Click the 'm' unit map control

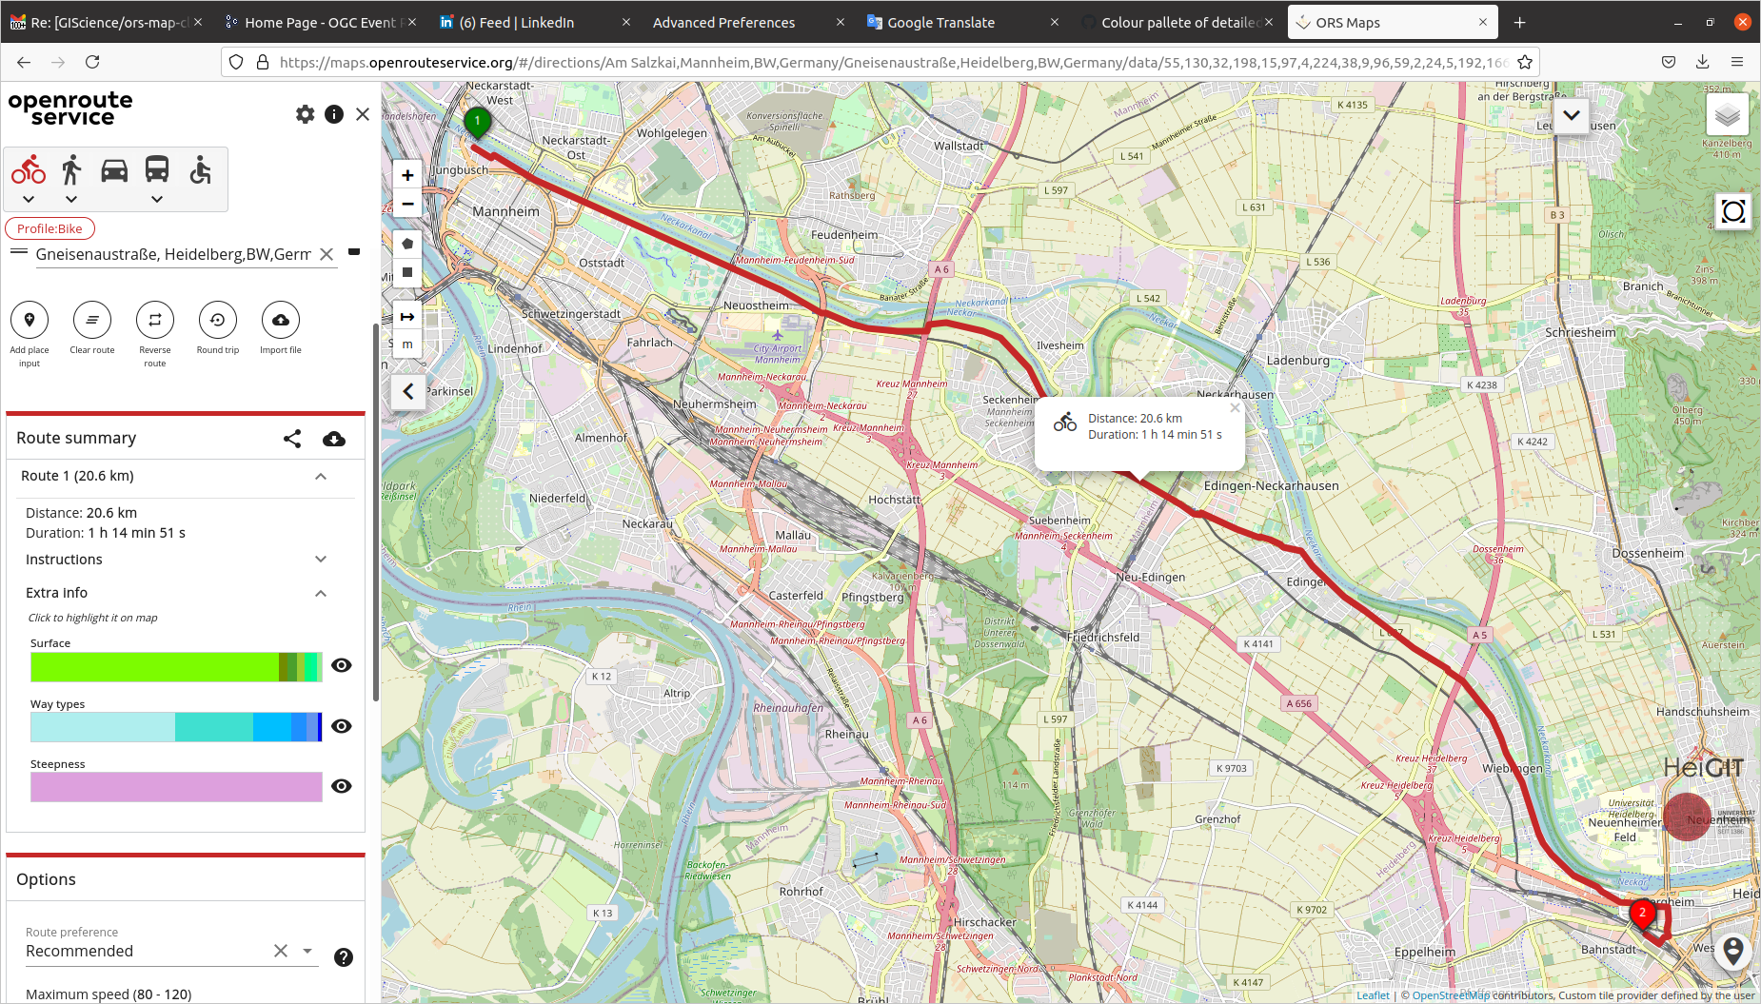click(x=407, y=345)
